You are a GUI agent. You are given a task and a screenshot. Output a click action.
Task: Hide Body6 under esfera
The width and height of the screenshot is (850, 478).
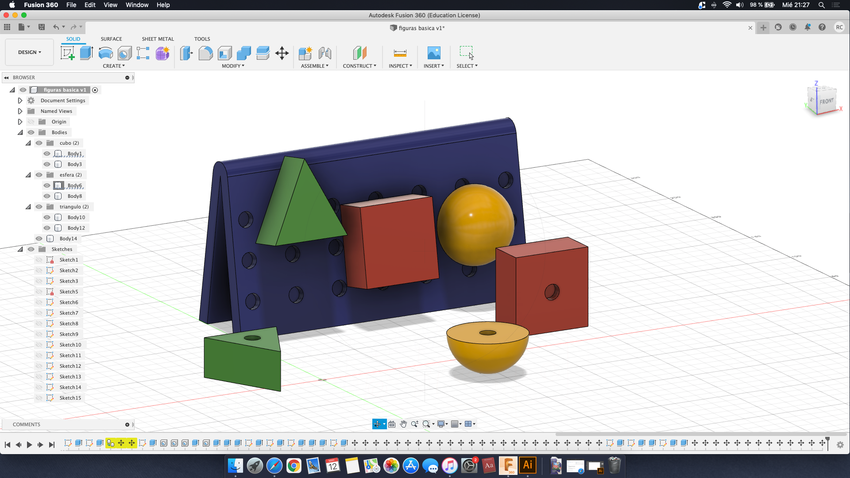(x=46, y=185)
